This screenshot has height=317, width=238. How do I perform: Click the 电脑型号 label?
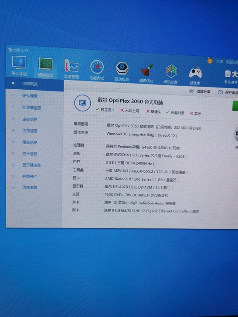[81, 124]
